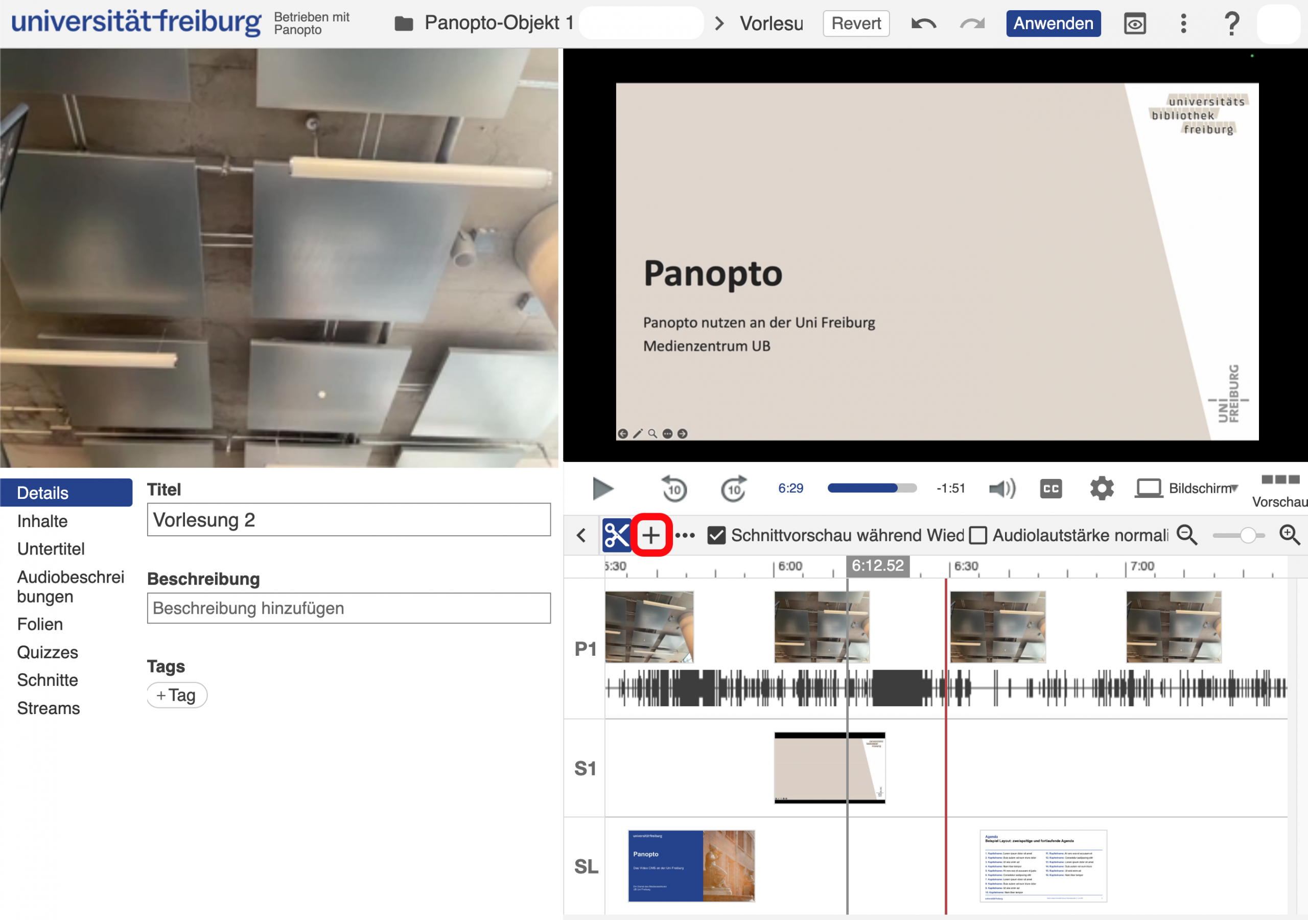This screenshot has height=920, width=1308.
Task: Toggle Schnittvorschau während Wiedergabe checkbox
Action: [717, 535]
